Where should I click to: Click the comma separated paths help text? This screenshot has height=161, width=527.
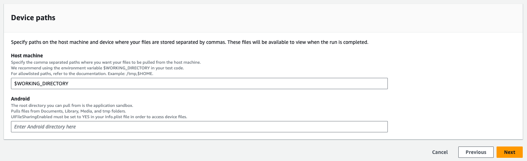(x=106, y=62)
